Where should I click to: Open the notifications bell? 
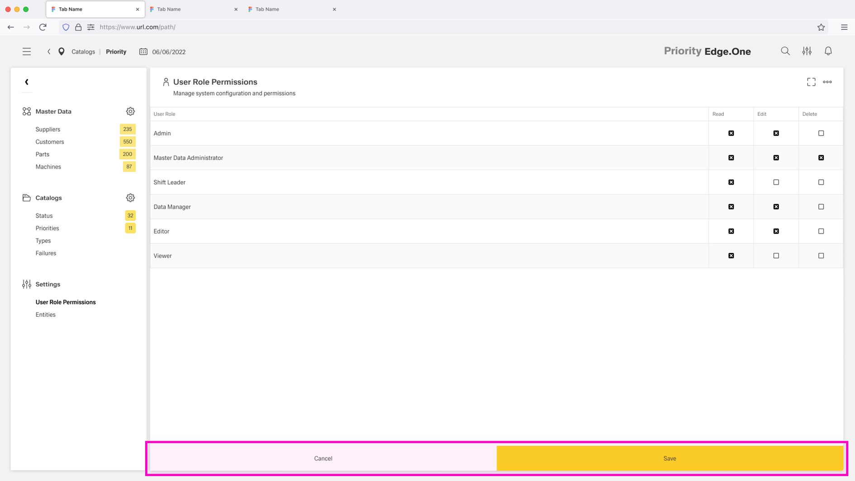click(x=828, y=51)
